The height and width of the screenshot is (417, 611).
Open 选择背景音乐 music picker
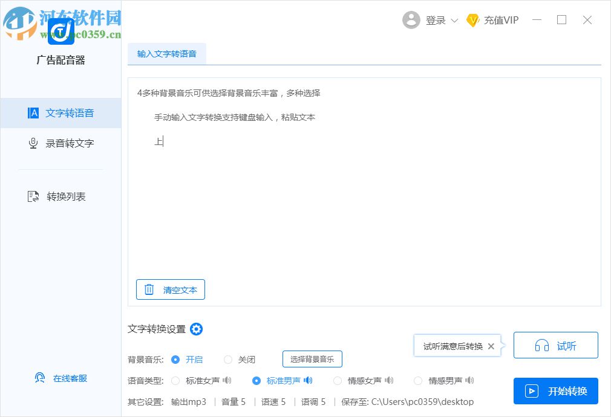[312, 359]
